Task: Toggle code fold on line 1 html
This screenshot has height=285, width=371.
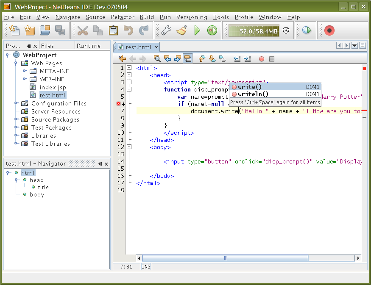Action: point(129,68)
